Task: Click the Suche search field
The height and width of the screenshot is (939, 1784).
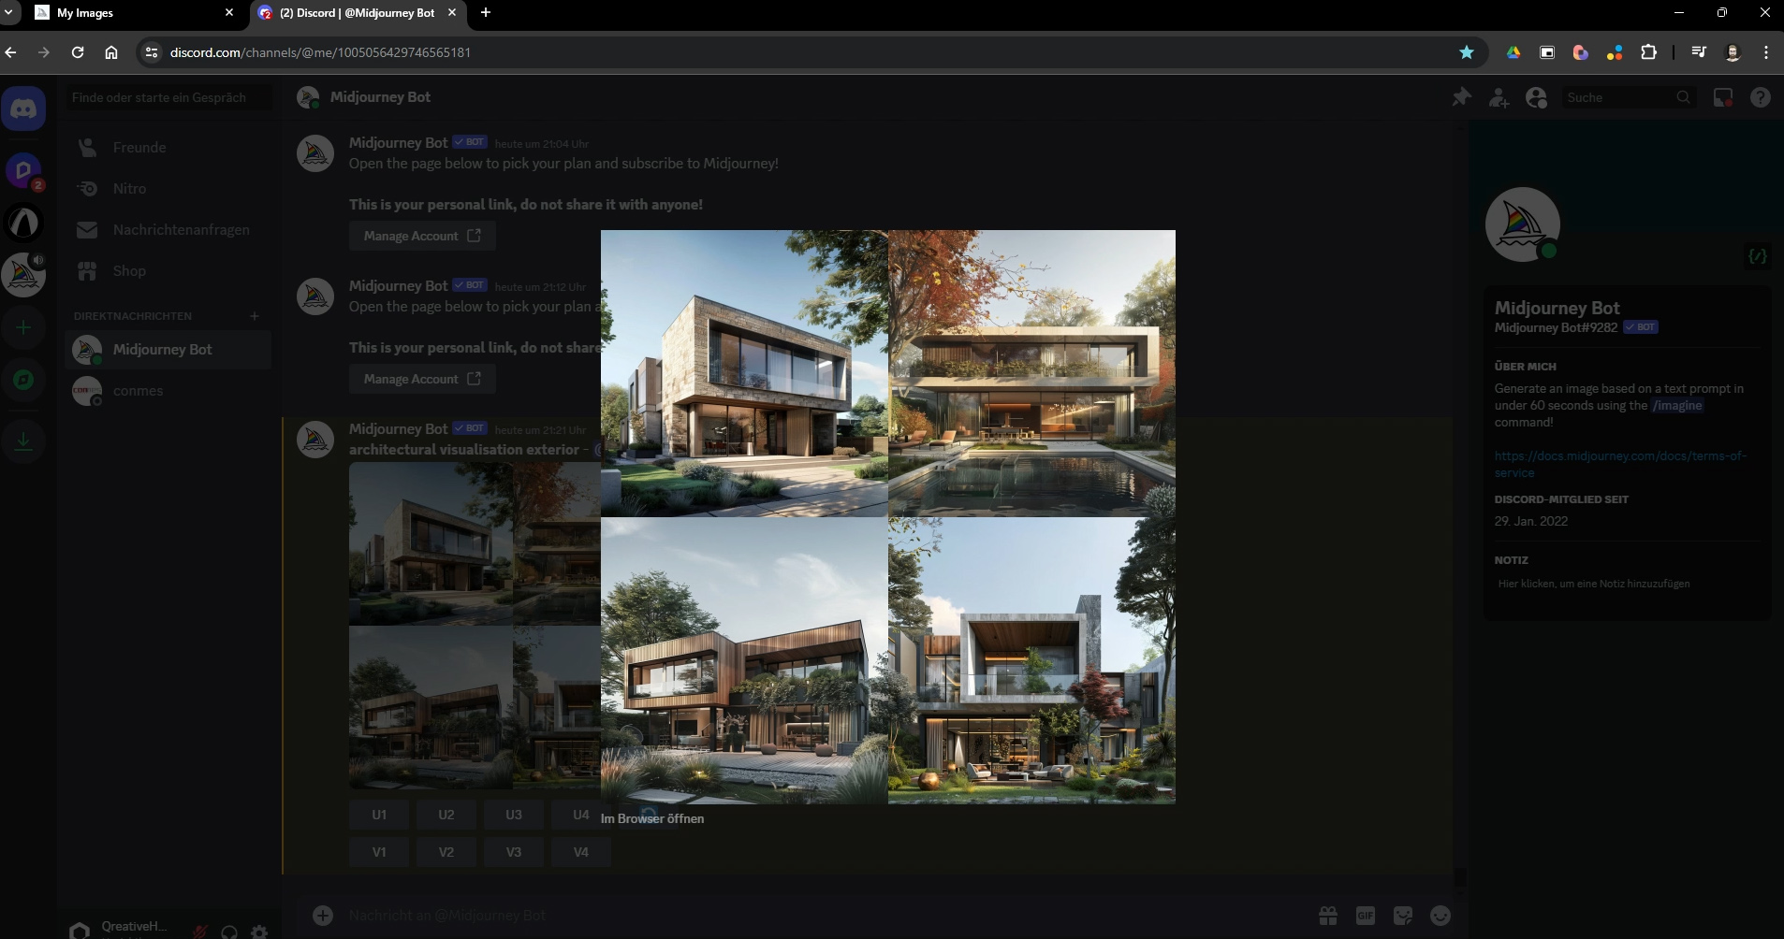Action: click(1630, 97)
